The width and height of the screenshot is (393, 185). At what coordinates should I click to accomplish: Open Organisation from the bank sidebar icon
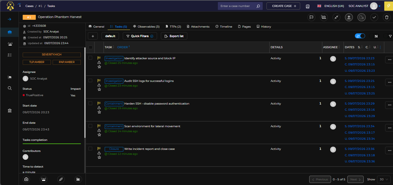click(x=10, y=111)
